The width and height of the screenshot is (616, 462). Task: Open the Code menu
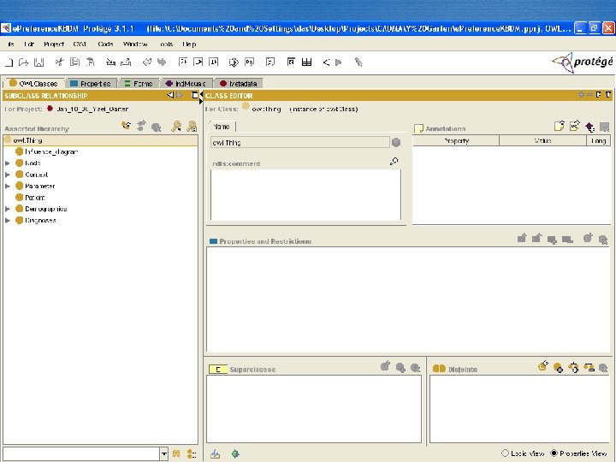tap(105, 44)
